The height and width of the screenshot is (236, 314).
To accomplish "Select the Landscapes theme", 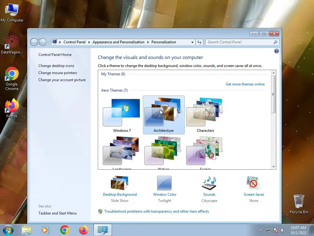I will click(122, 152).
